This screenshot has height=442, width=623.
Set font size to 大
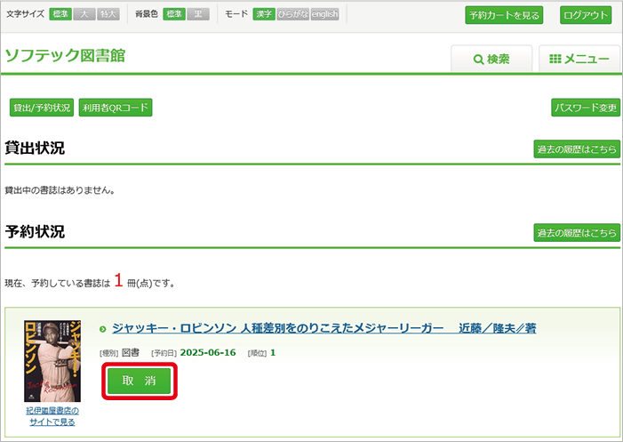click(84, 14)
